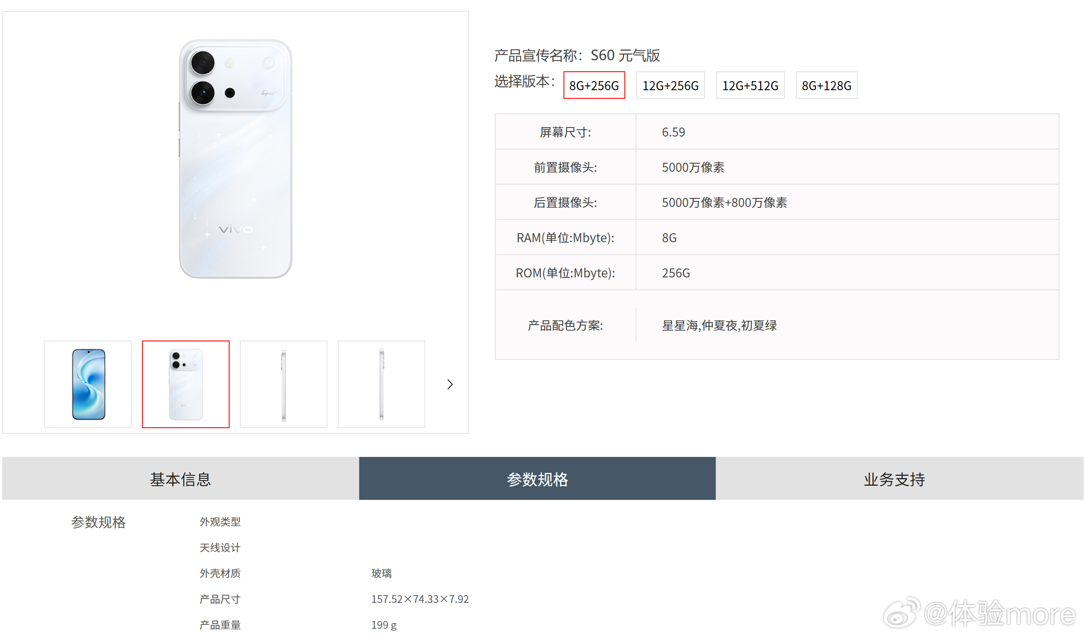Viewport: 1084px width, 639px height.
Task: Click the 天线设计 row label
Action: 220,548
